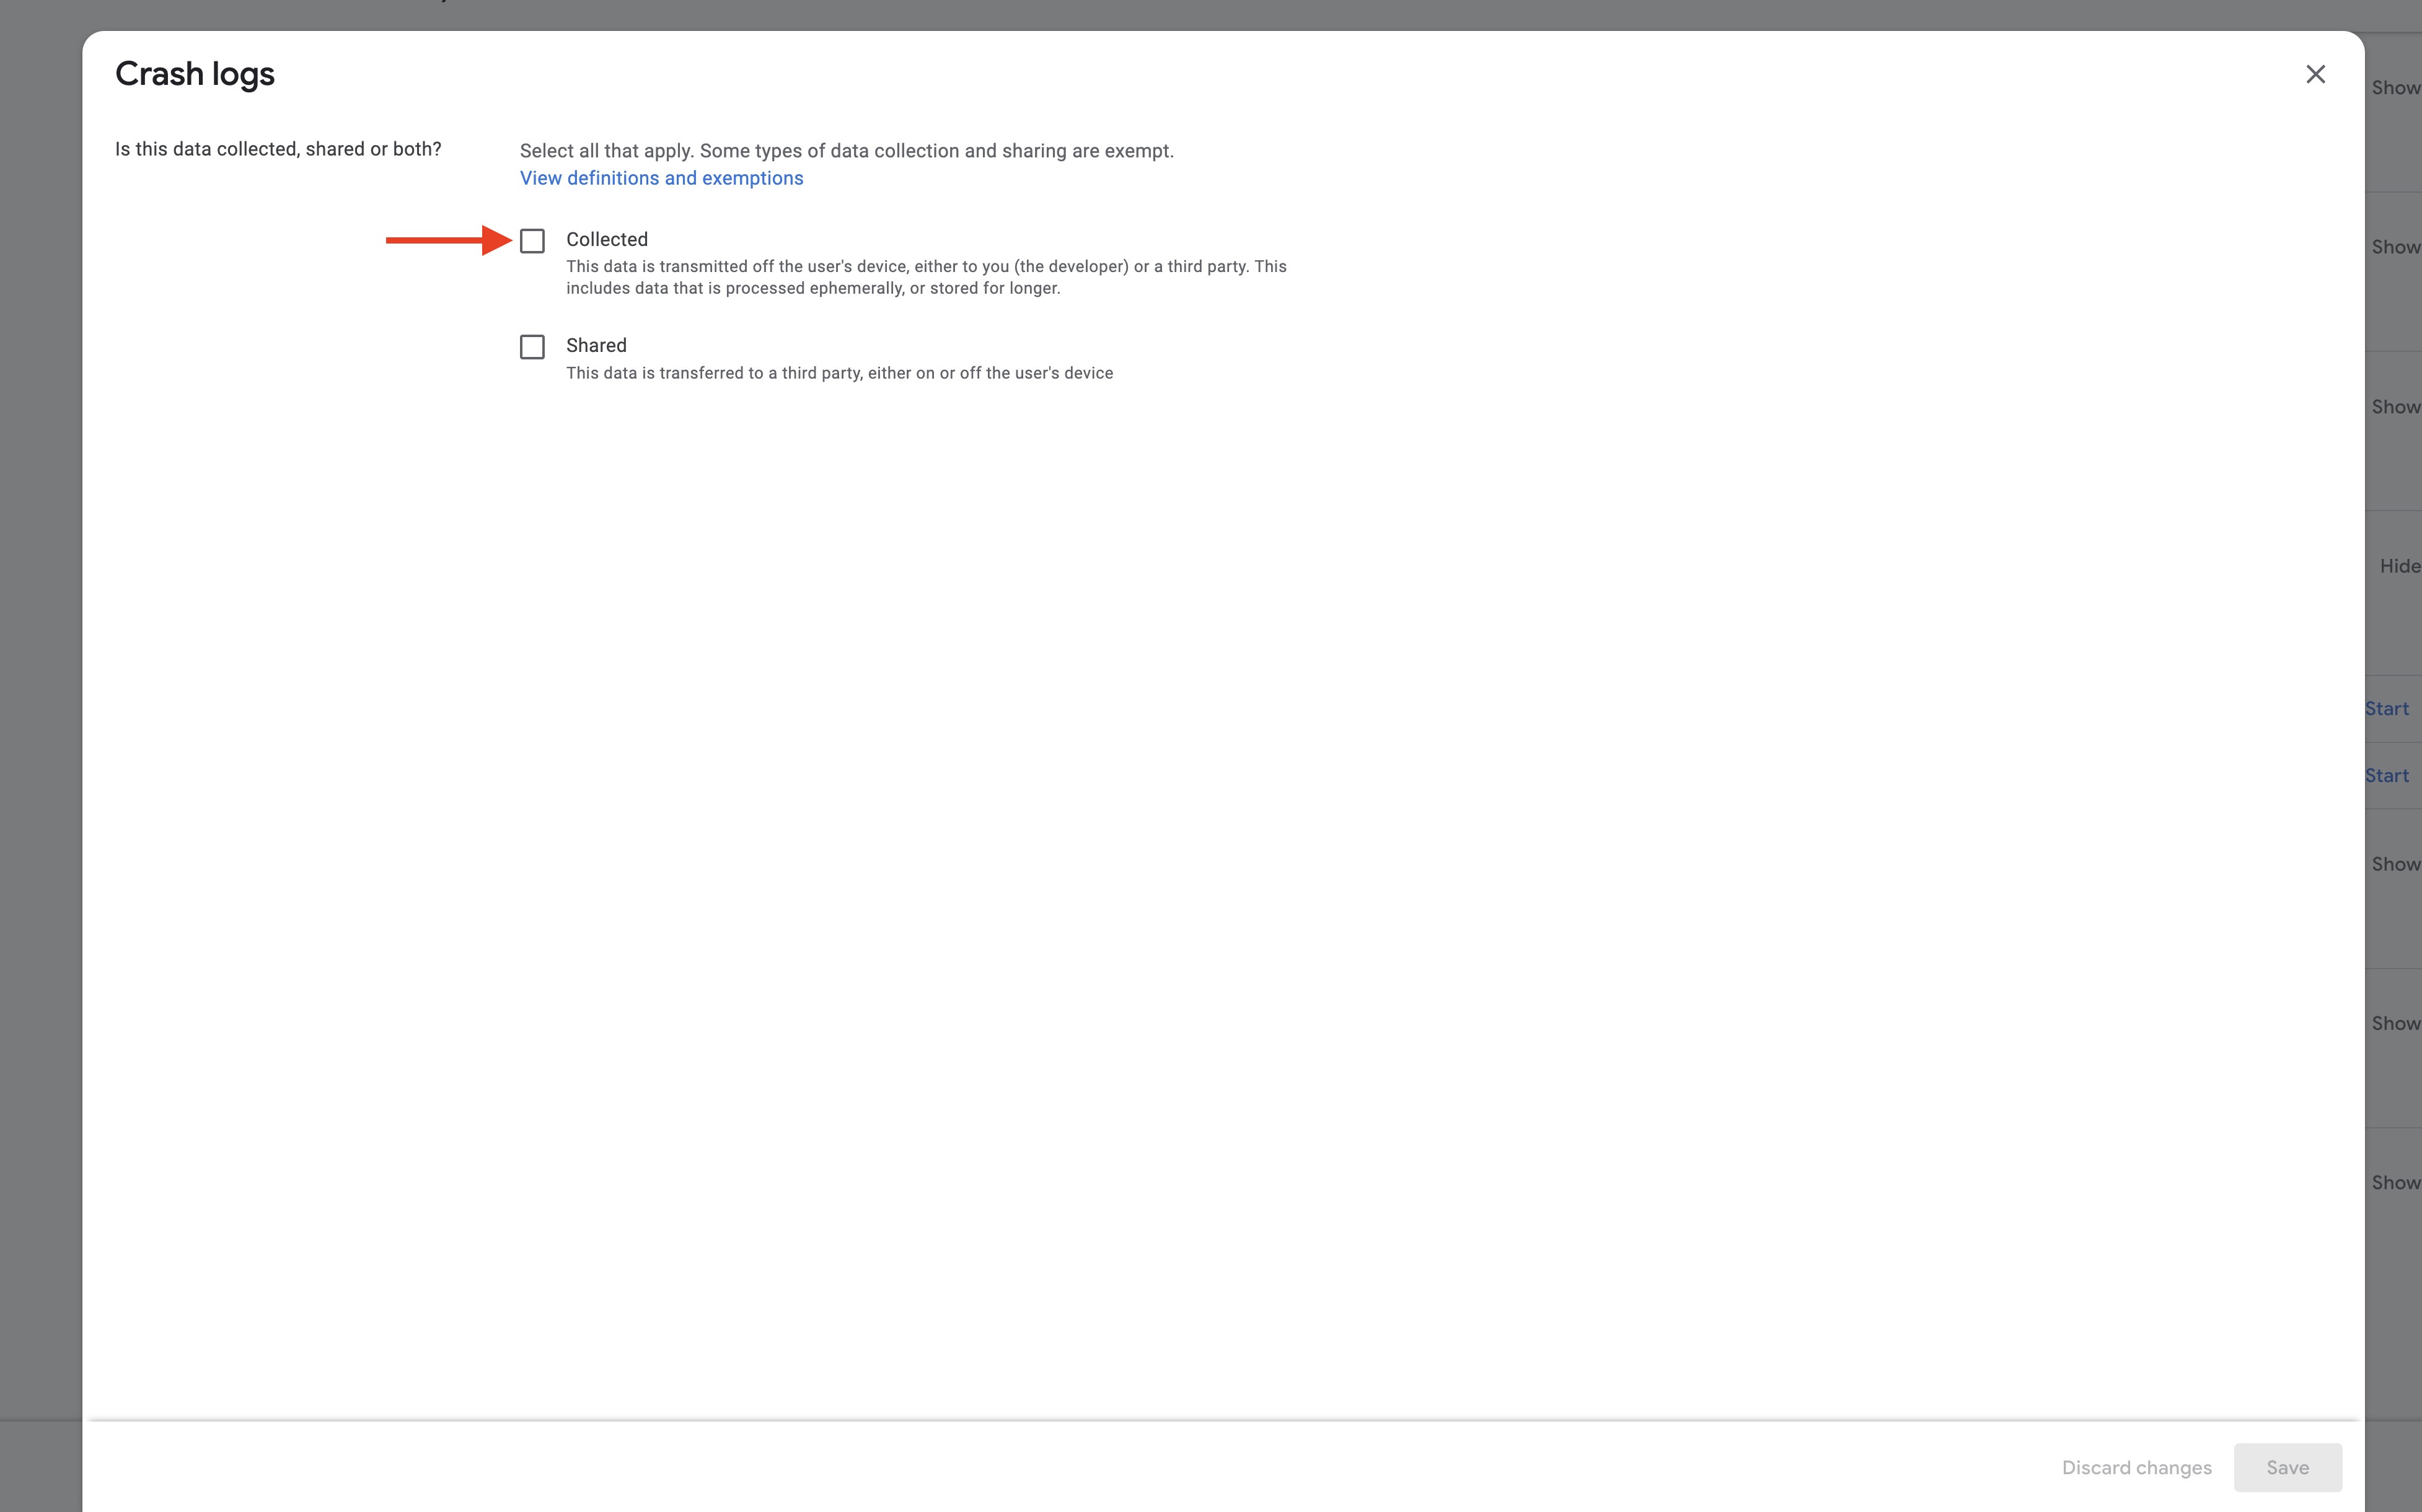The width and height of the screenshot is (2422, 1512).
Task: Check the Shared checkbox
Action: click(x=532, y=347)
